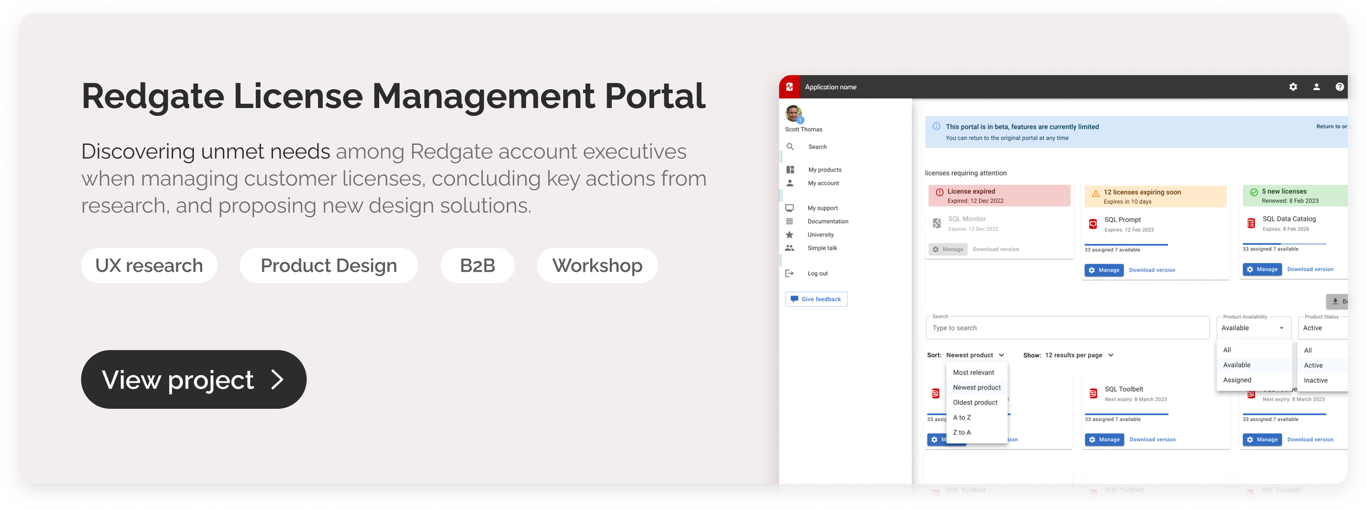Open Simple talk in sidebar

[x=822, y=248]
